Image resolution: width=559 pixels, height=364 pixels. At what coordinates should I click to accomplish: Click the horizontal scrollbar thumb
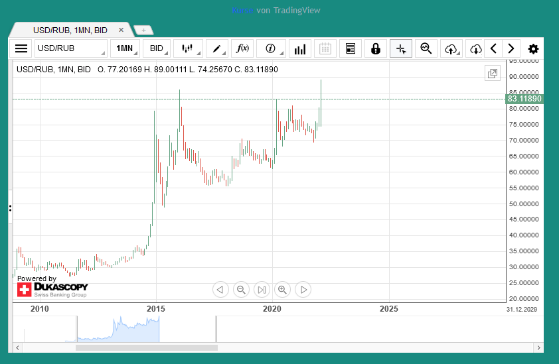click(x=146, y=347)
